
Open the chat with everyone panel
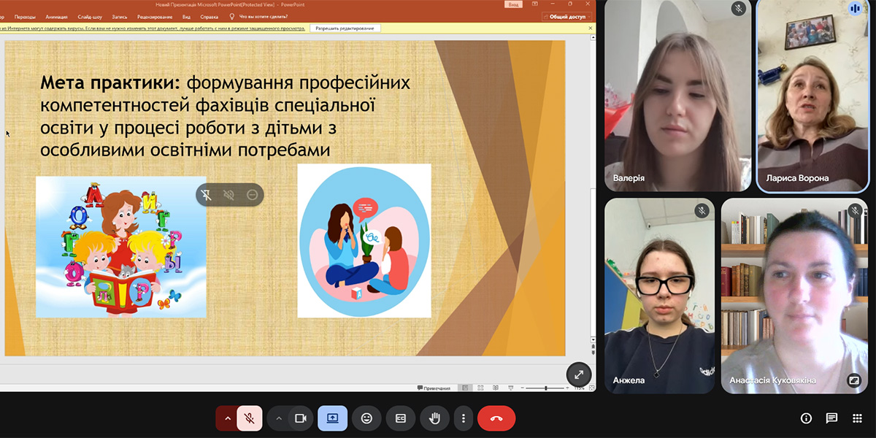(x=831, y=418)
